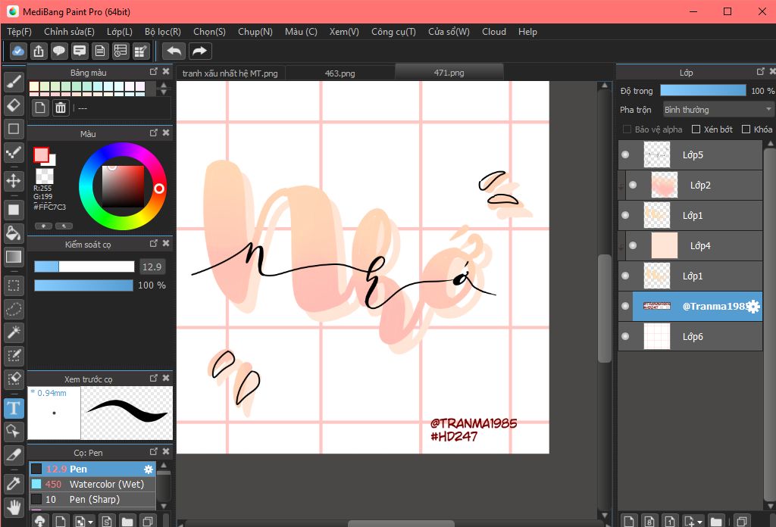Select the Hand tool
This screenshot has height=527, width=776.
pos(14,507)
